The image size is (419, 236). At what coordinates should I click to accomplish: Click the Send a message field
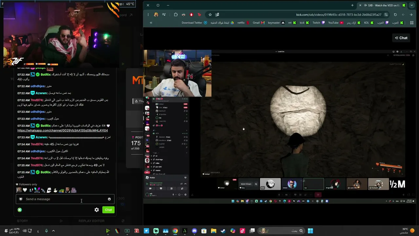click(65, 199)
